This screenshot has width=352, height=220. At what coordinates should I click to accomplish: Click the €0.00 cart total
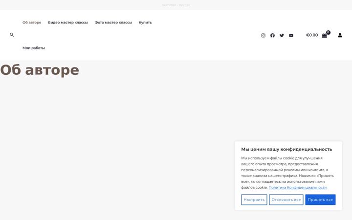click(x=312, y=35)
